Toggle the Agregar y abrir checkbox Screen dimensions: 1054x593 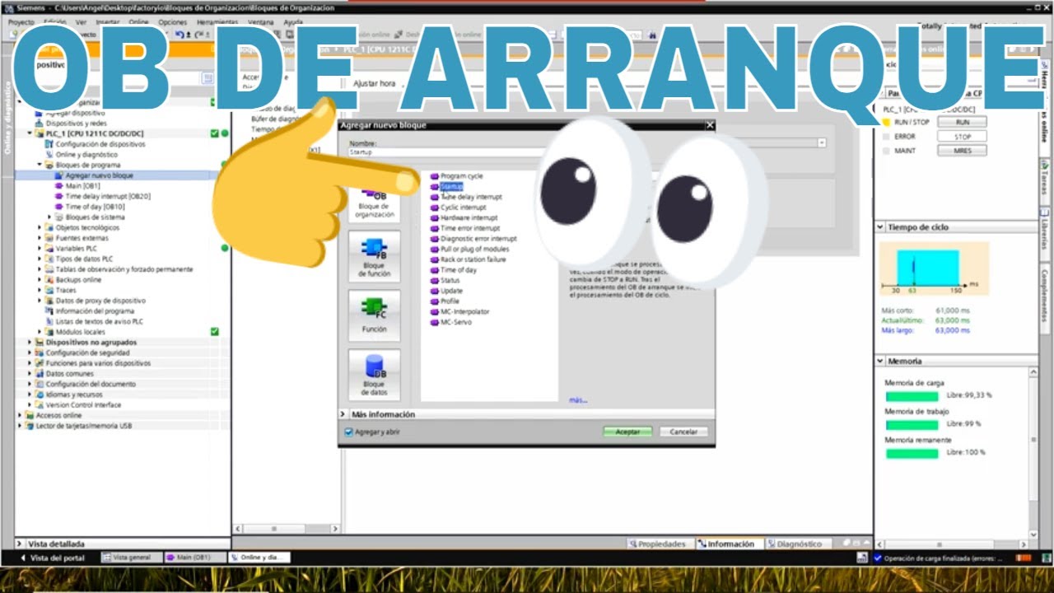pyautogui.click(x=348, y=432)
